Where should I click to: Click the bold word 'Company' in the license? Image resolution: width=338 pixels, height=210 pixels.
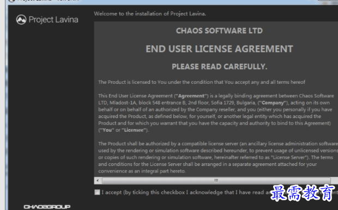pyautogui.click(x=273, y=103)
